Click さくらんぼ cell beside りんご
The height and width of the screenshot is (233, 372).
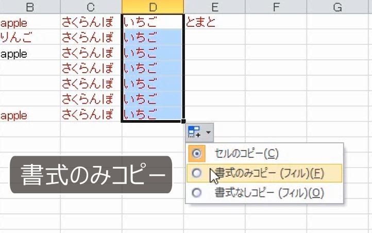point(91,37)
